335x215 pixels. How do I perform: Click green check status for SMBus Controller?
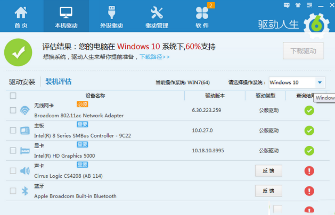tap(309, 131)
